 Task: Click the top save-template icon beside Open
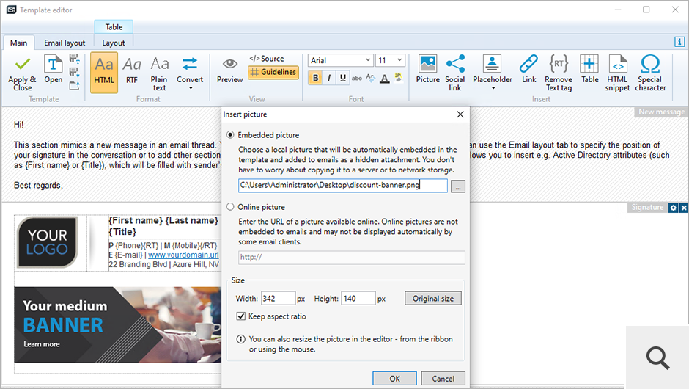[74, 59]
